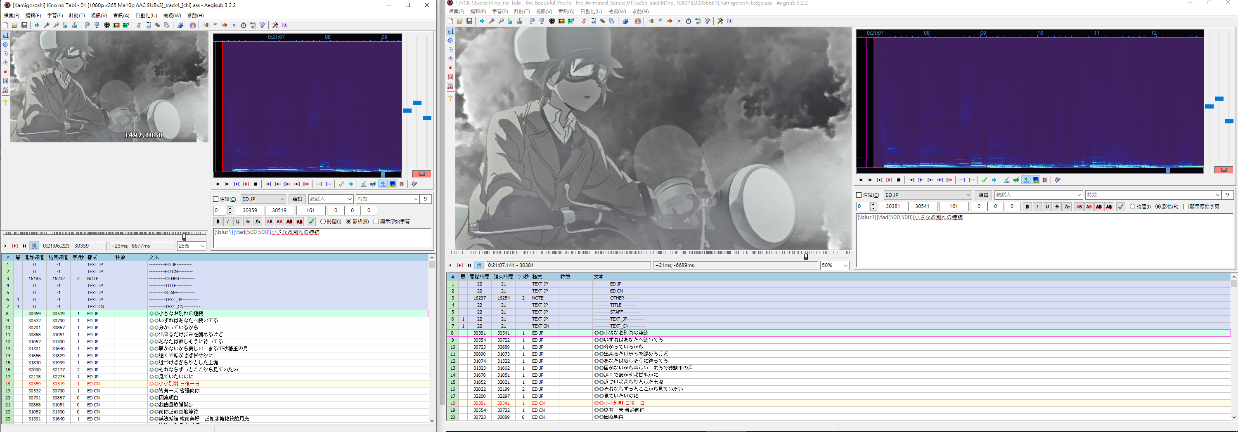
Task: Select drag subtitles tool in left window video toolbar
Action: point(5,44)
